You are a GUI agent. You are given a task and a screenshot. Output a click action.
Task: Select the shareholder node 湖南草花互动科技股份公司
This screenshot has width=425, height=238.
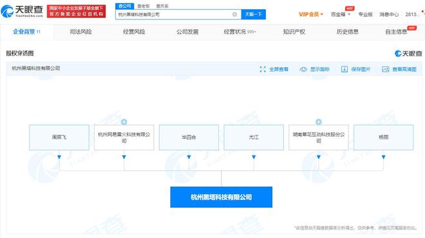click(319, 137)
